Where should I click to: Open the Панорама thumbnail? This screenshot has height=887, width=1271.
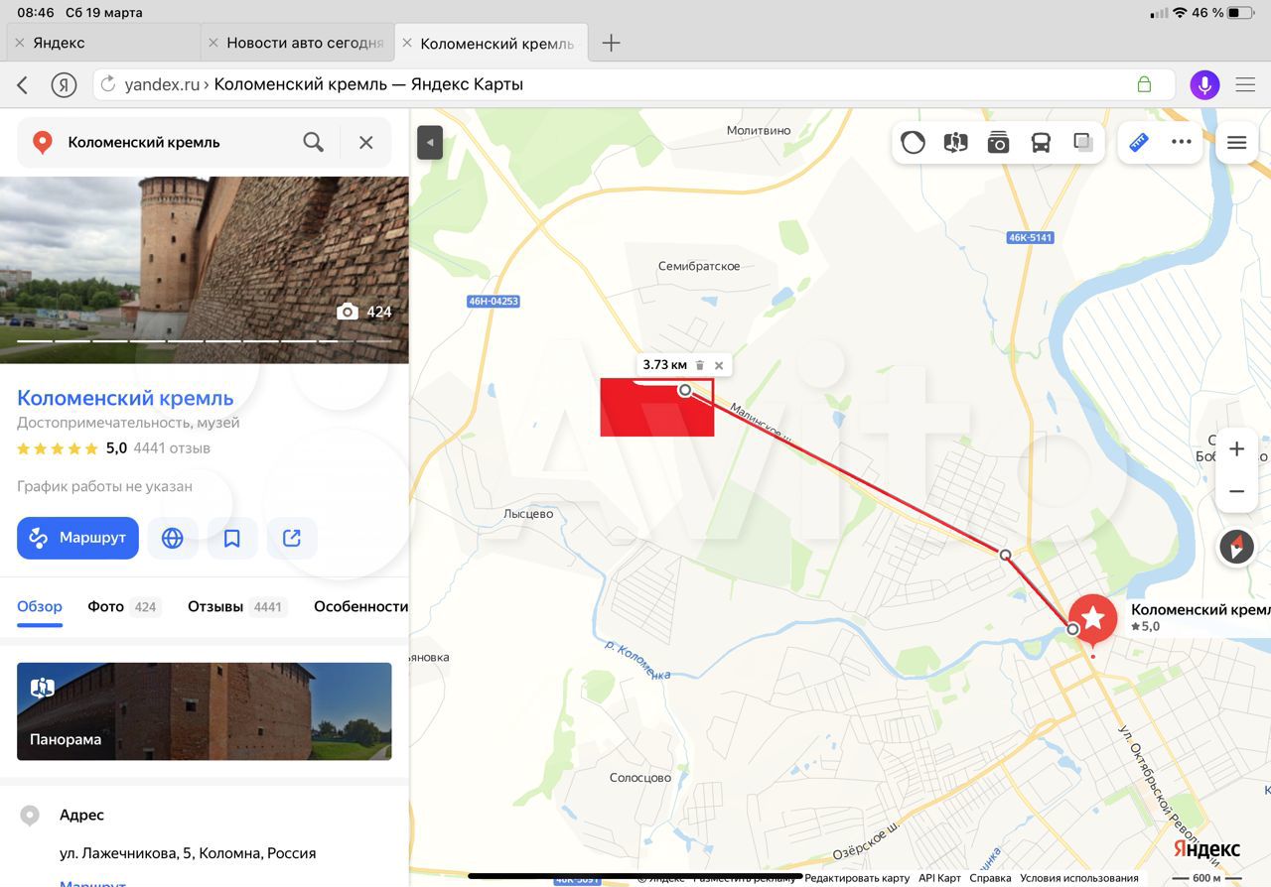tap(205, 711)
